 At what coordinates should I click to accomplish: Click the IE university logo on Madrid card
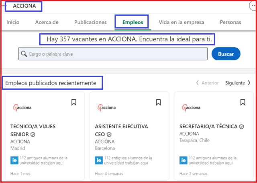(14, 160)
